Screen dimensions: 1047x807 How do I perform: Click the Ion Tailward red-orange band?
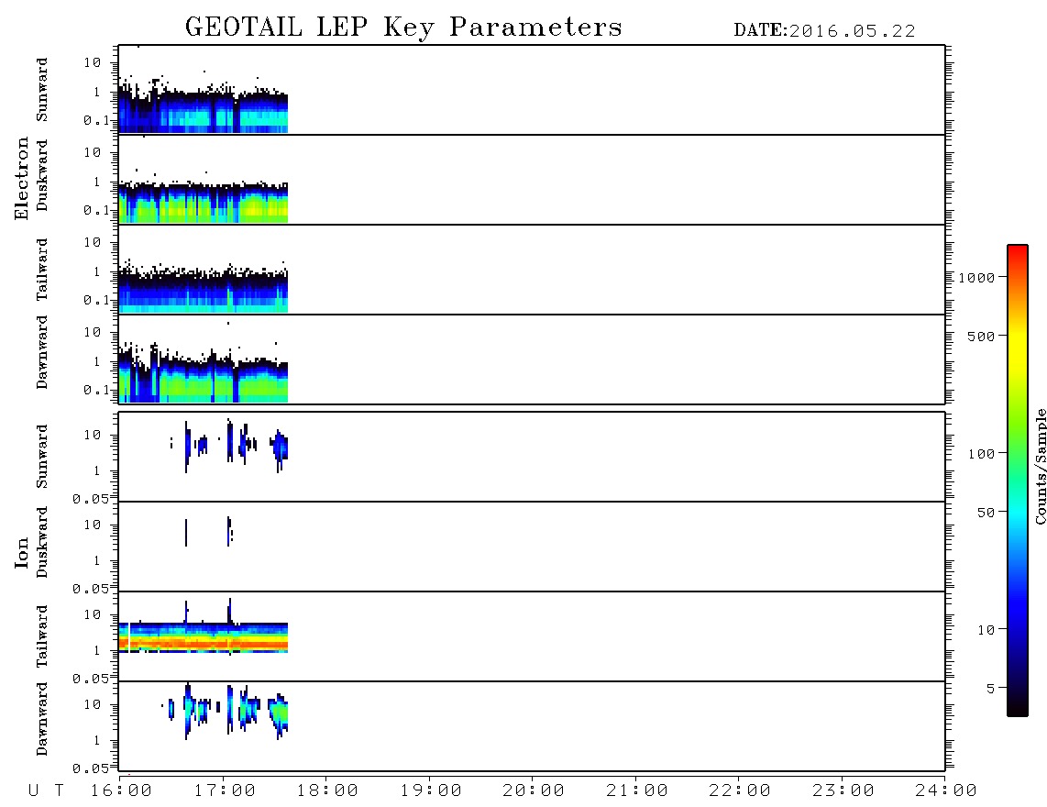point(203,643)
